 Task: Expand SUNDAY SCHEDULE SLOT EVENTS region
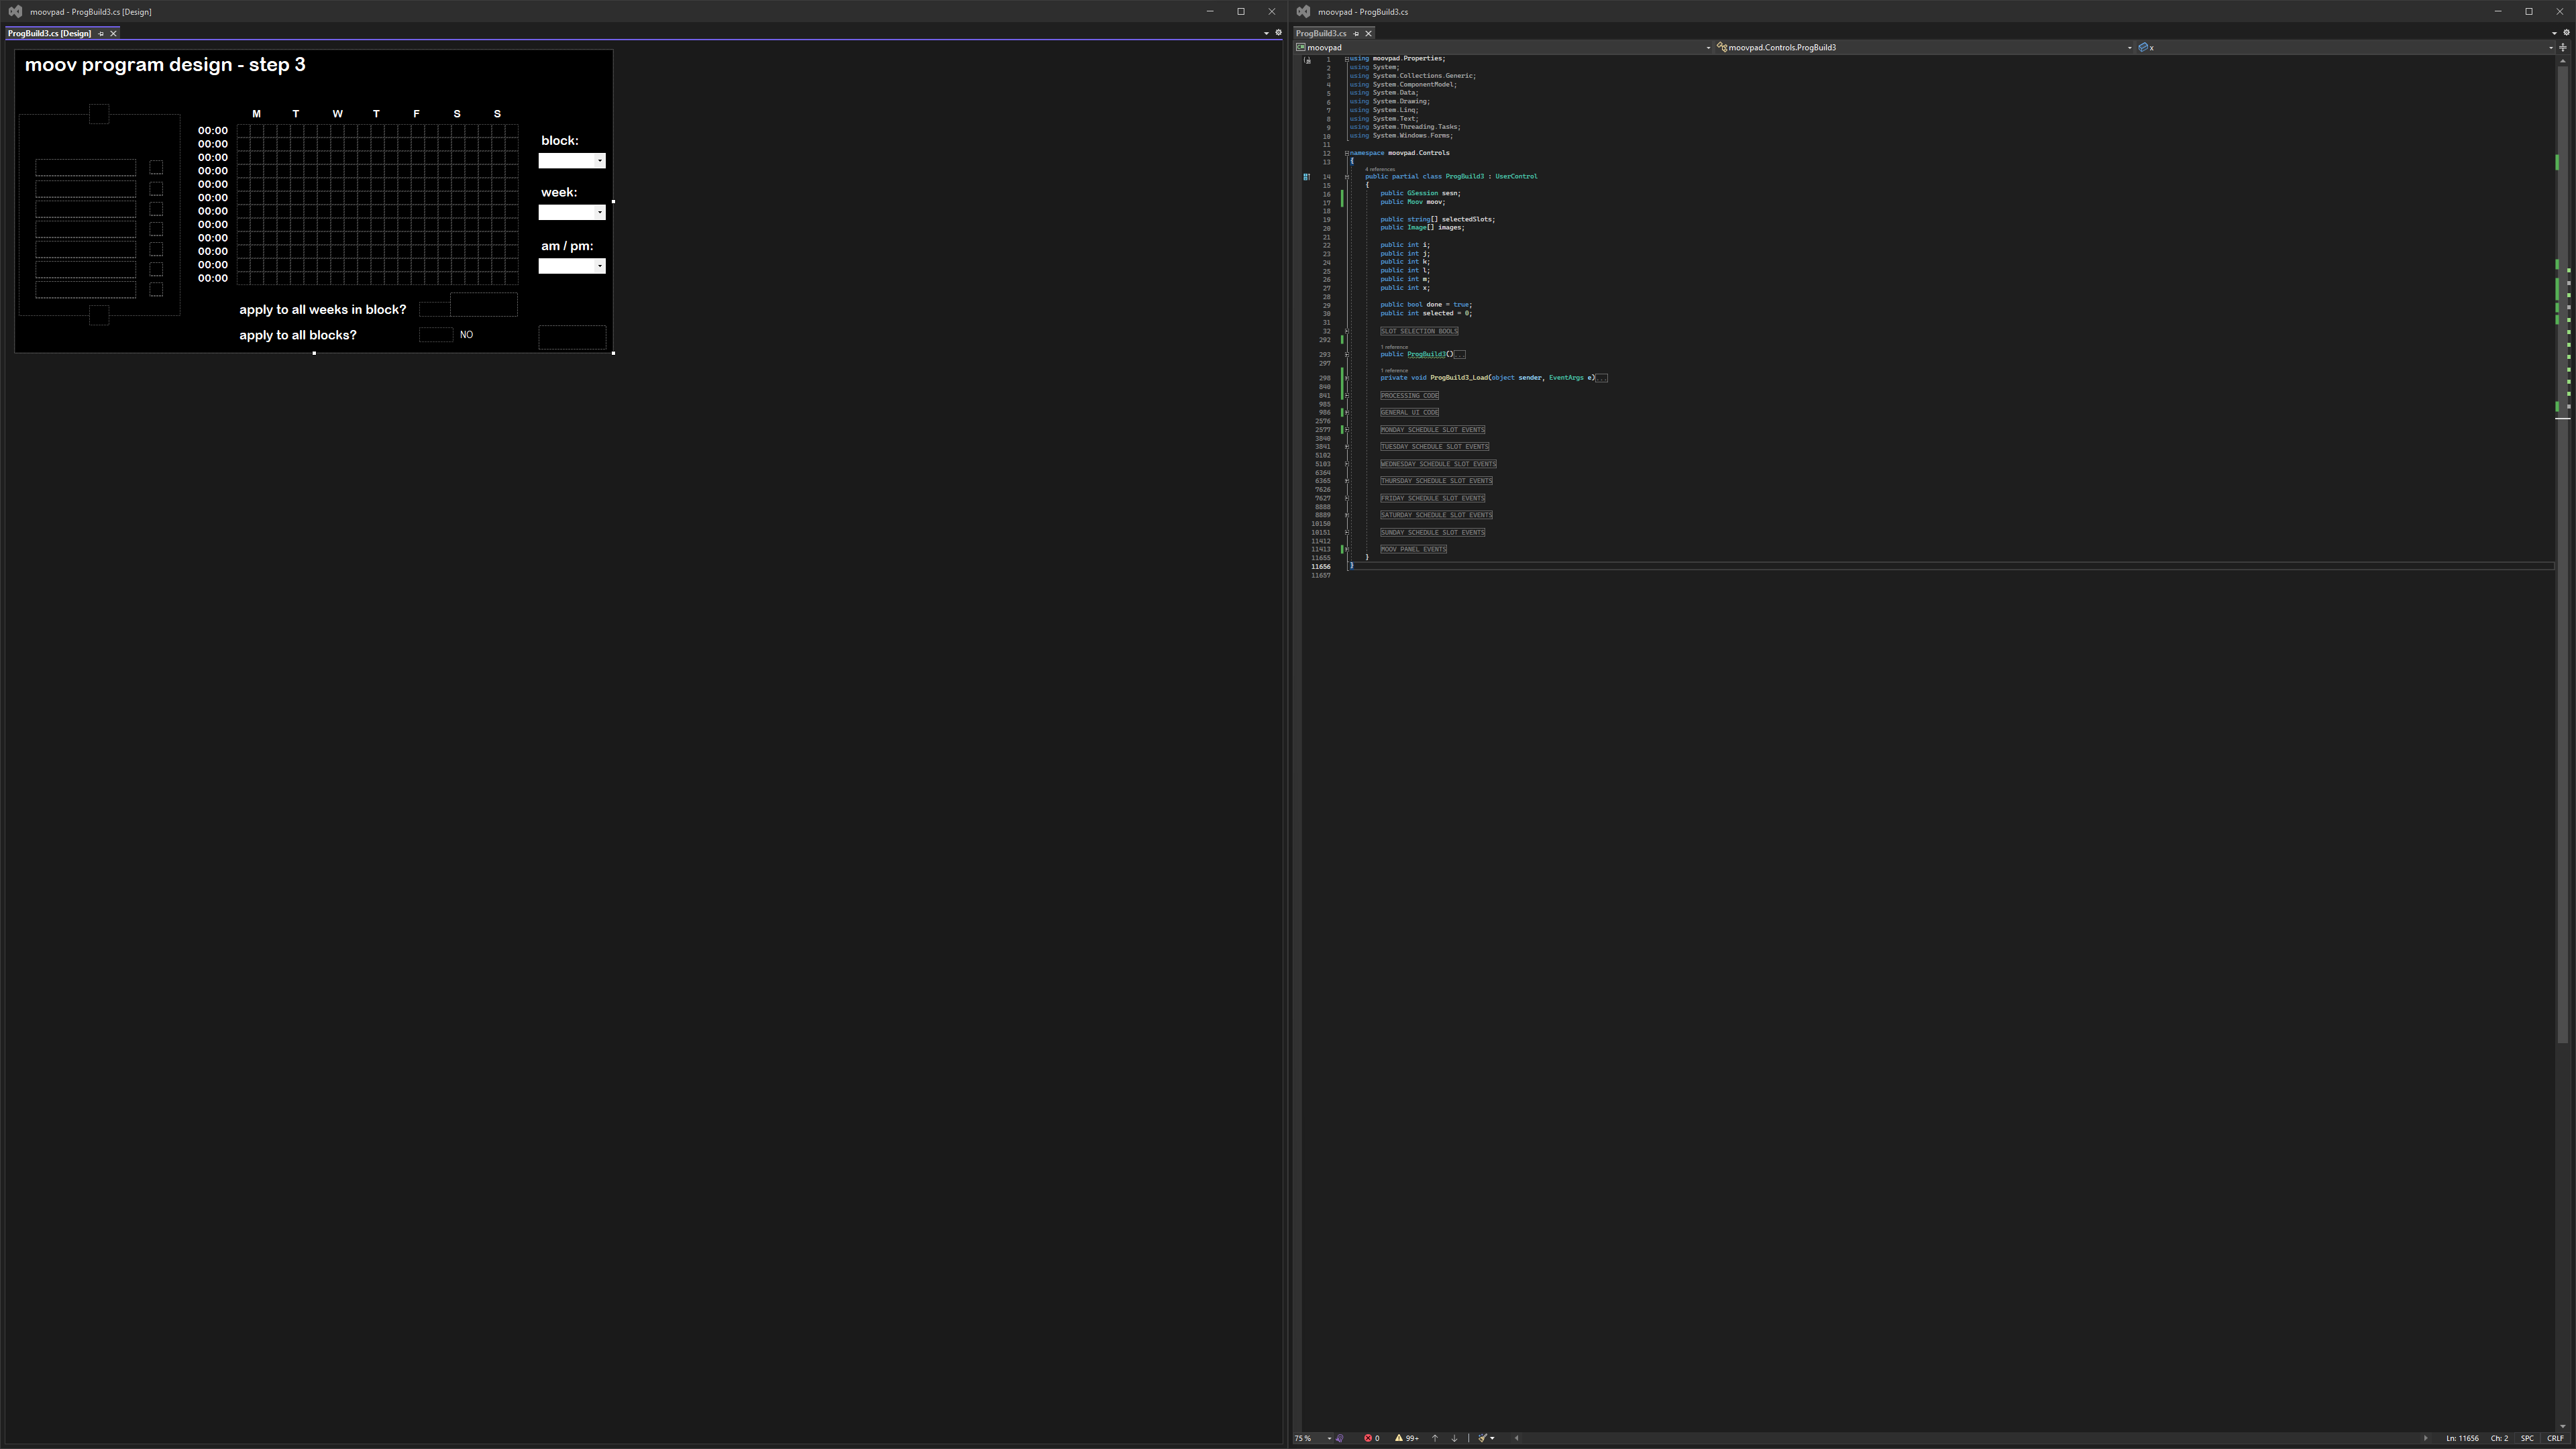[1347, 532]
